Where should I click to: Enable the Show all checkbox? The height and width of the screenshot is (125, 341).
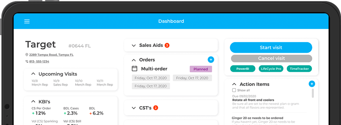(x=234, y=90)
